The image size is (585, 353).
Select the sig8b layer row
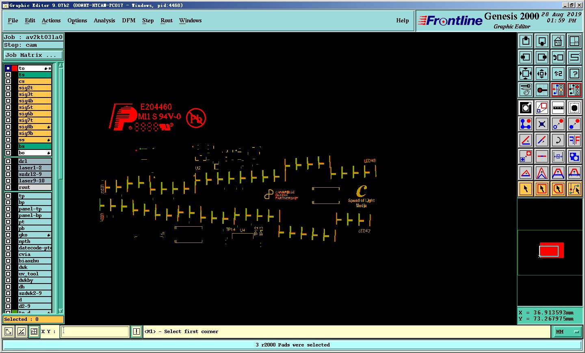click(x=35, y=127)
